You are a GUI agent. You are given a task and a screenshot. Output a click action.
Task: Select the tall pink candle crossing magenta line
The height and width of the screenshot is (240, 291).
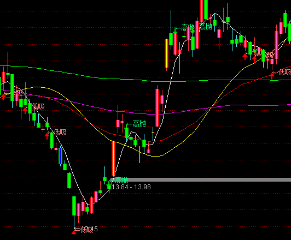pos(157,107)
